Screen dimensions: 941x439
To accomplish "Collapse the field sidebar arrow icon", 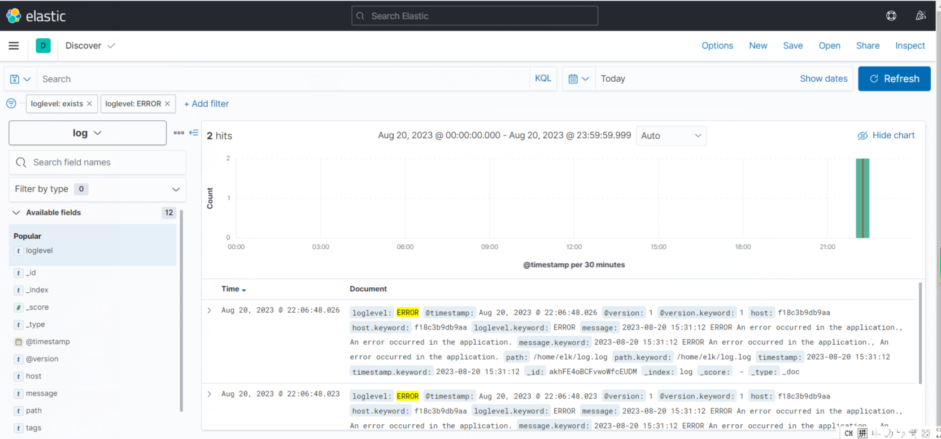I will 194,133.
